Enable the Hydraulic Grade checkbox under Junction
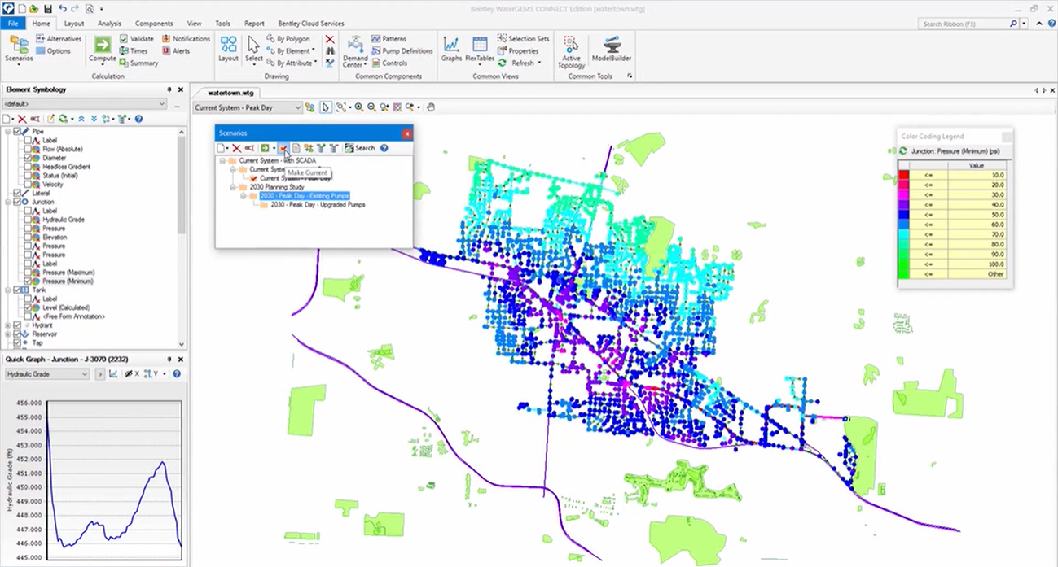 (x=29, y=220)
